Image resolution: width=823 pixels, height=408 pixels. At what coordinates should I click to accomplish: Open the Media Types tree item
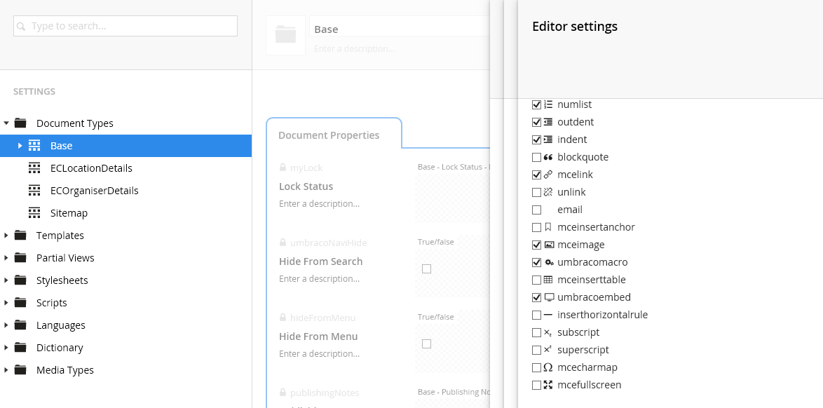tap(65, 370)
